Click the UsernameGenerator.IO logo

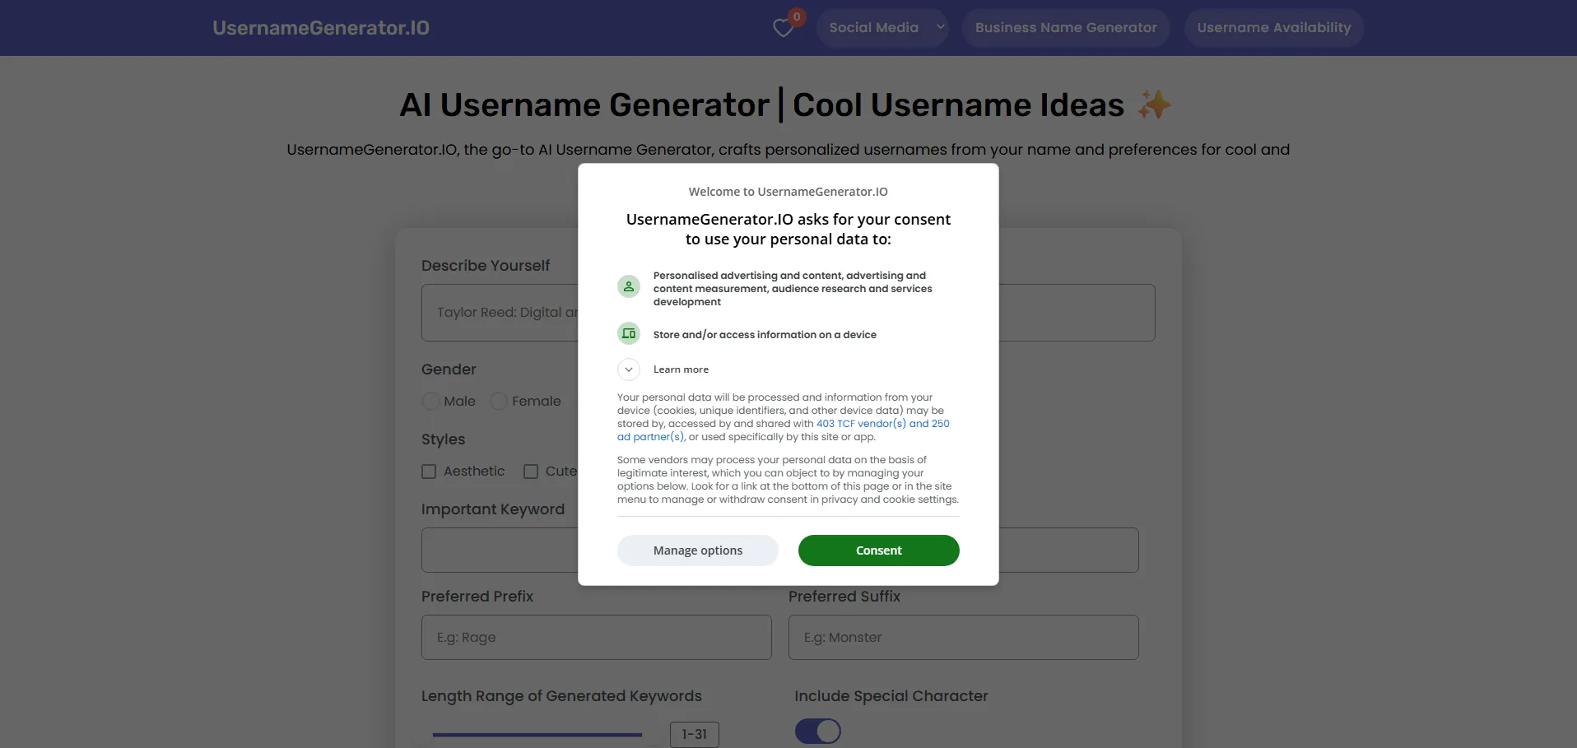[321, 28]
